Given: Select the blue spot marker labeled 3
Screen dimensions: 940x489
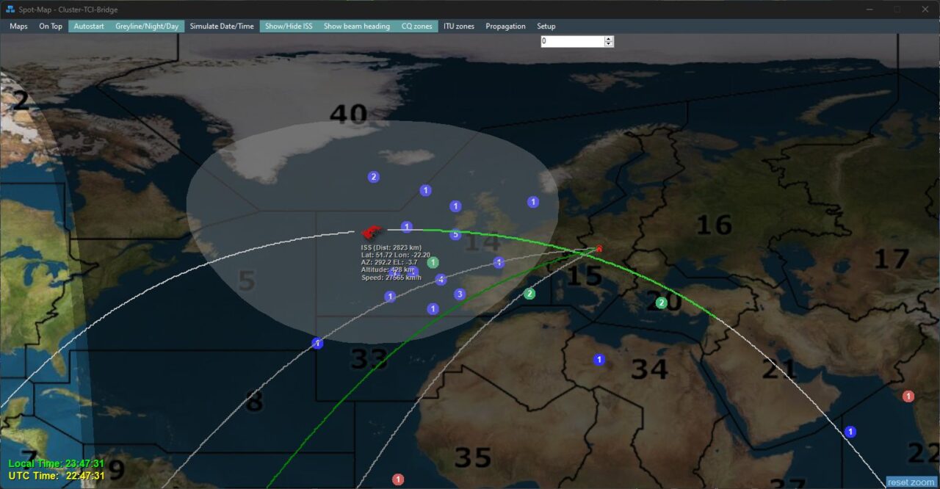Looking at the screenshot, I should (460, 294).
